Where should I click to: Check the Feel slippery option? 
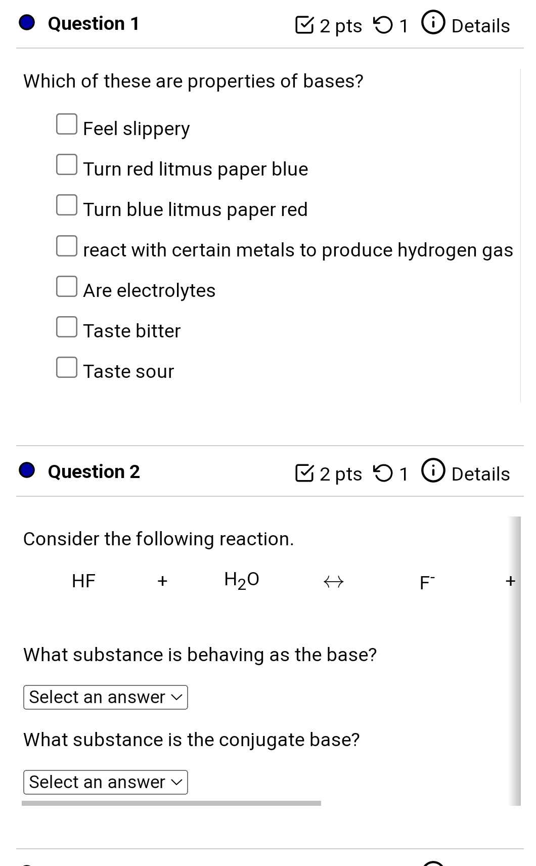pyautogui.click(x=67, y=123)
